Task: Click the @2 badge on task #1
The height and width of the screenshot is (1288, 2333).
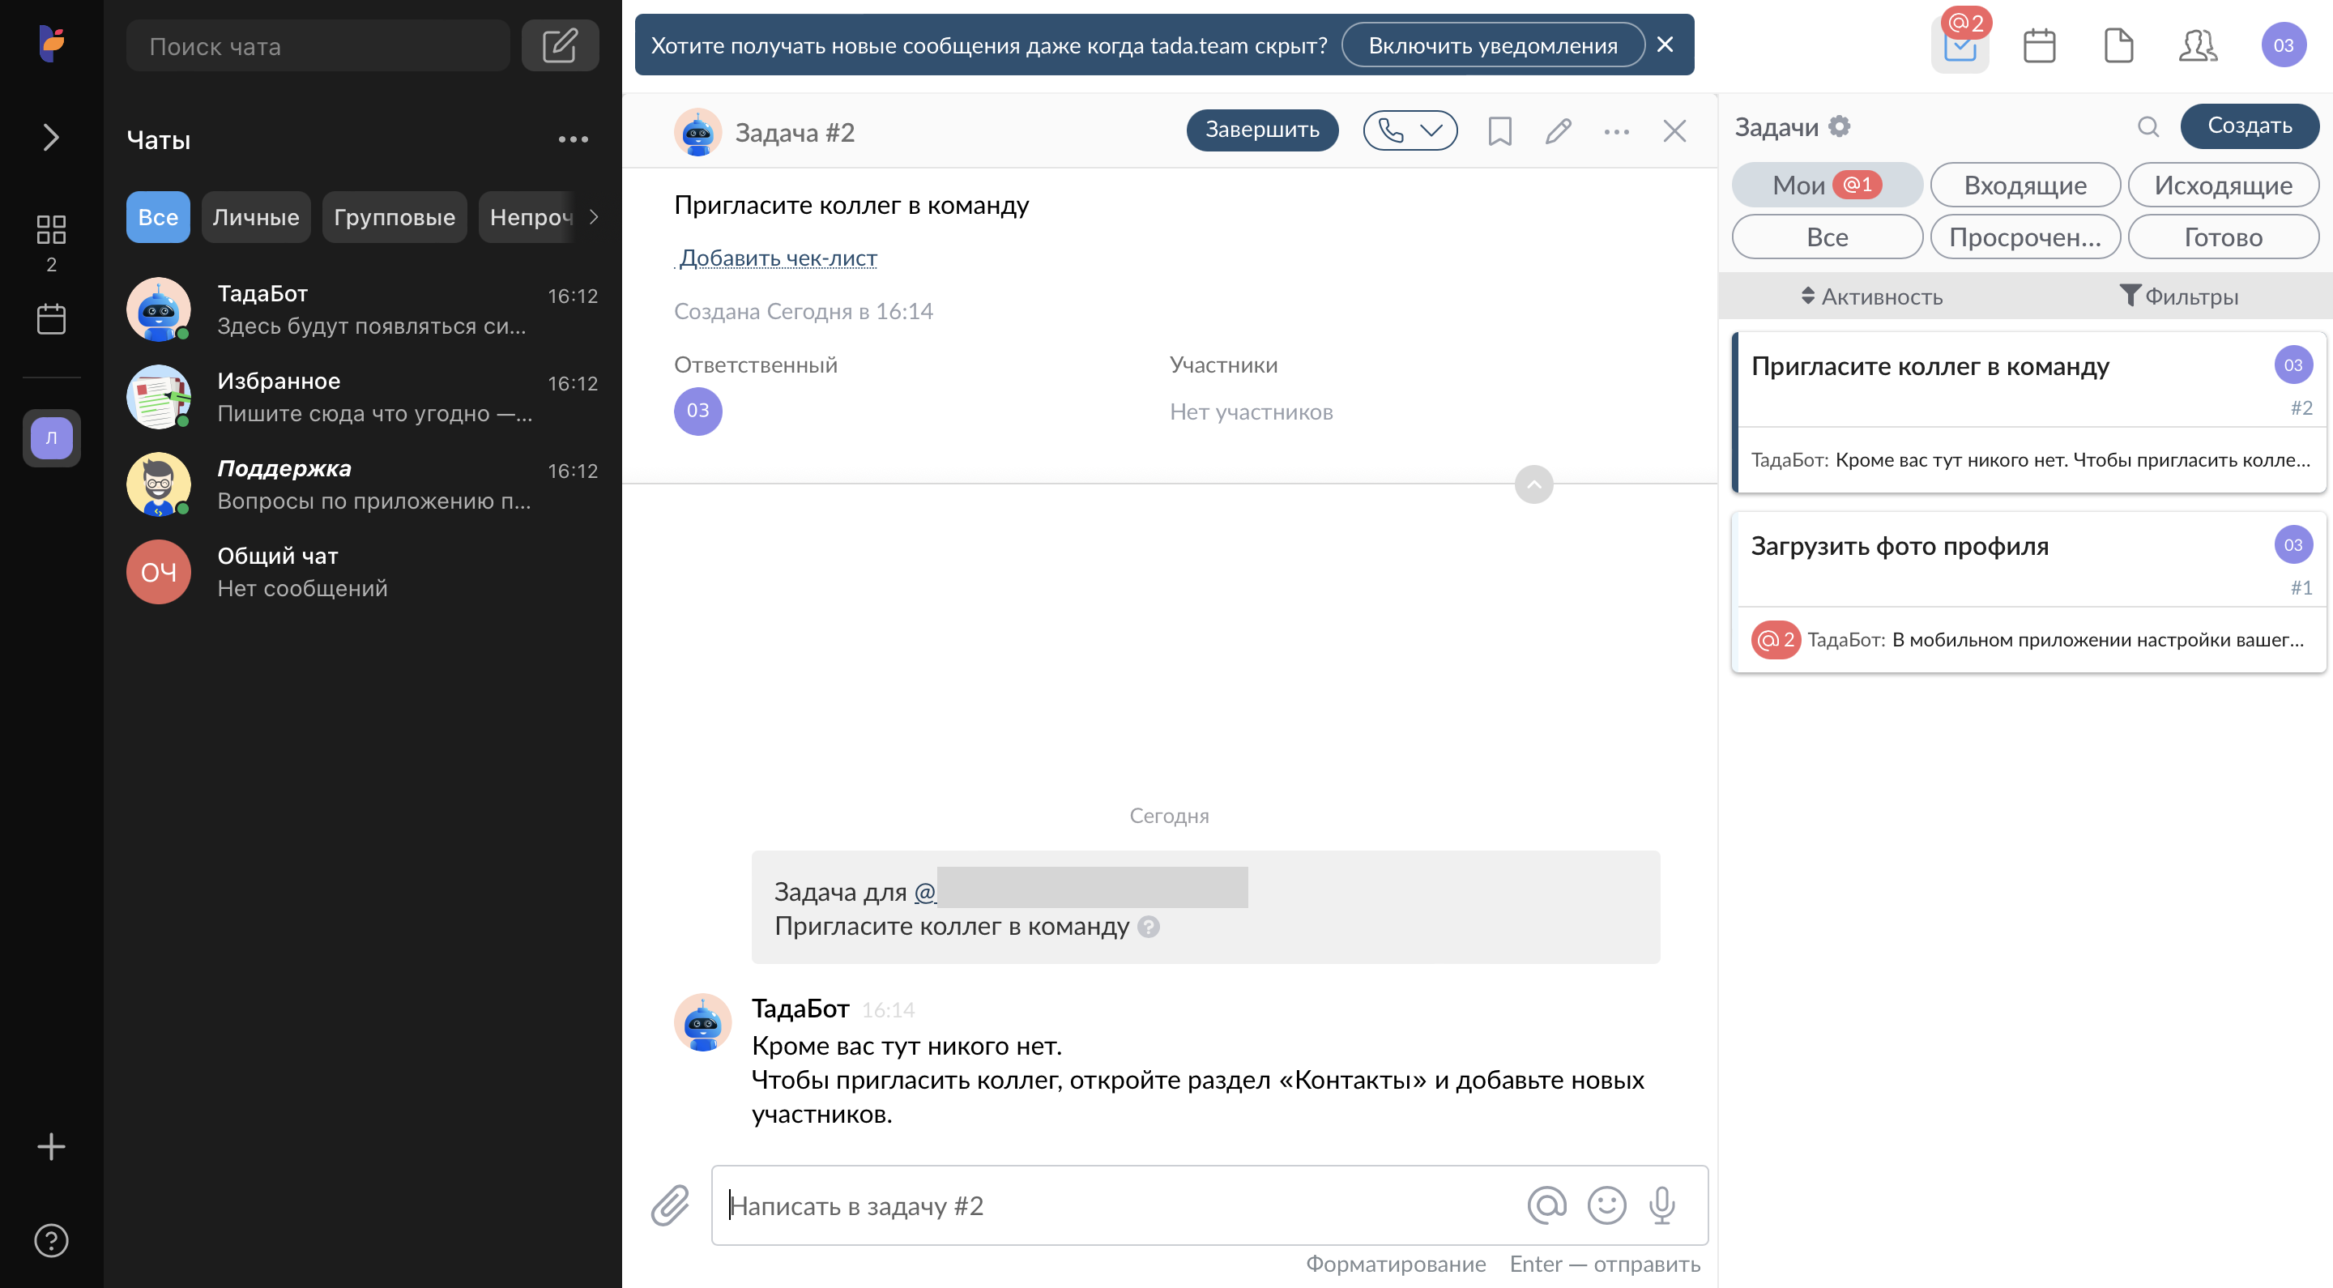Action: (1776, 641)
